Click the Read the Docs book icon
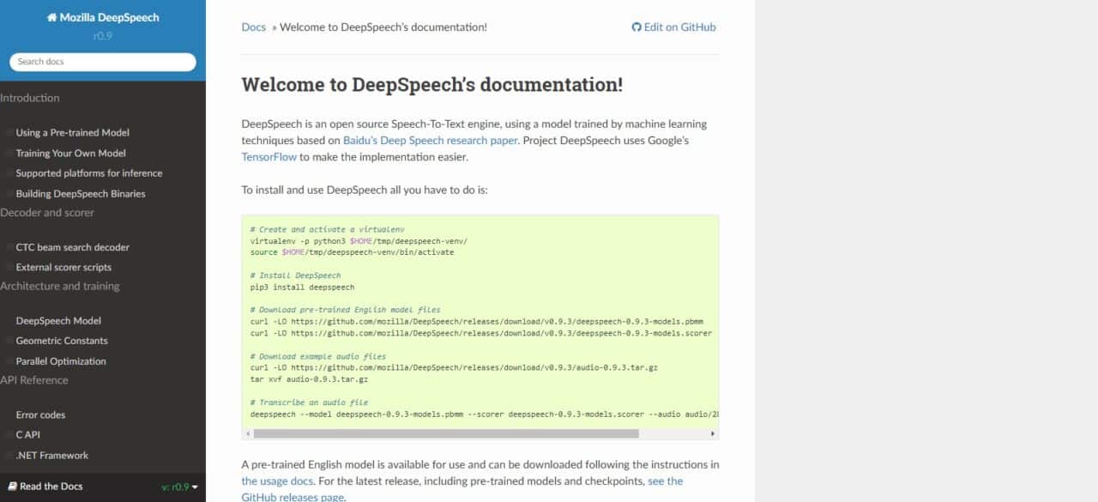The image size is (1098, 502). click(x=12, y=487)
